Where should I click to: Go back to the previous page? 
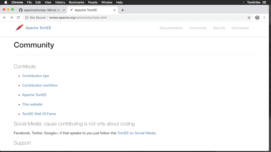click(5, 17)
